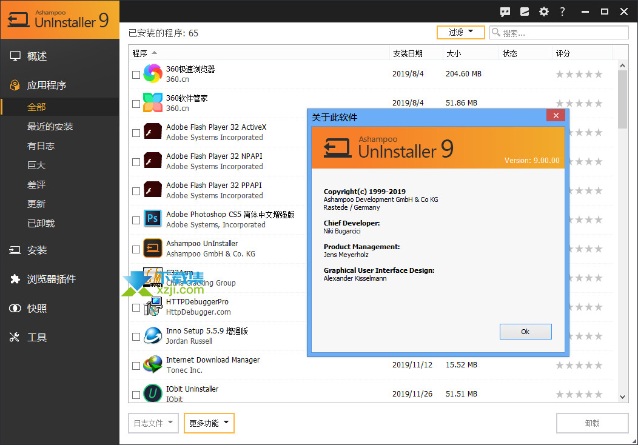Open 概述 overview in sidebar
The height and width of the screenshot is (445, 638).
(x=60, y=56)
